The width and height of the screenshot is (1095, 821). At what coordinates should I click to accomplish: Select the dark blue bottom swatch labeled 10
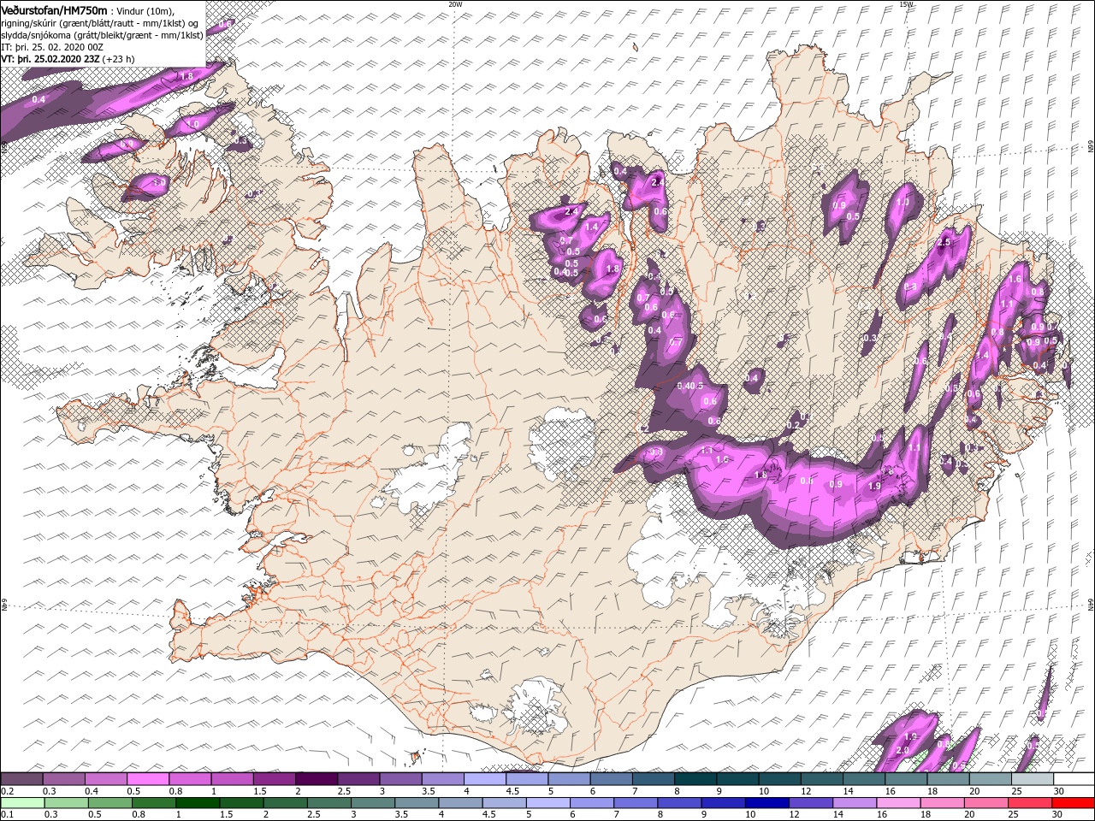point(766,803)
